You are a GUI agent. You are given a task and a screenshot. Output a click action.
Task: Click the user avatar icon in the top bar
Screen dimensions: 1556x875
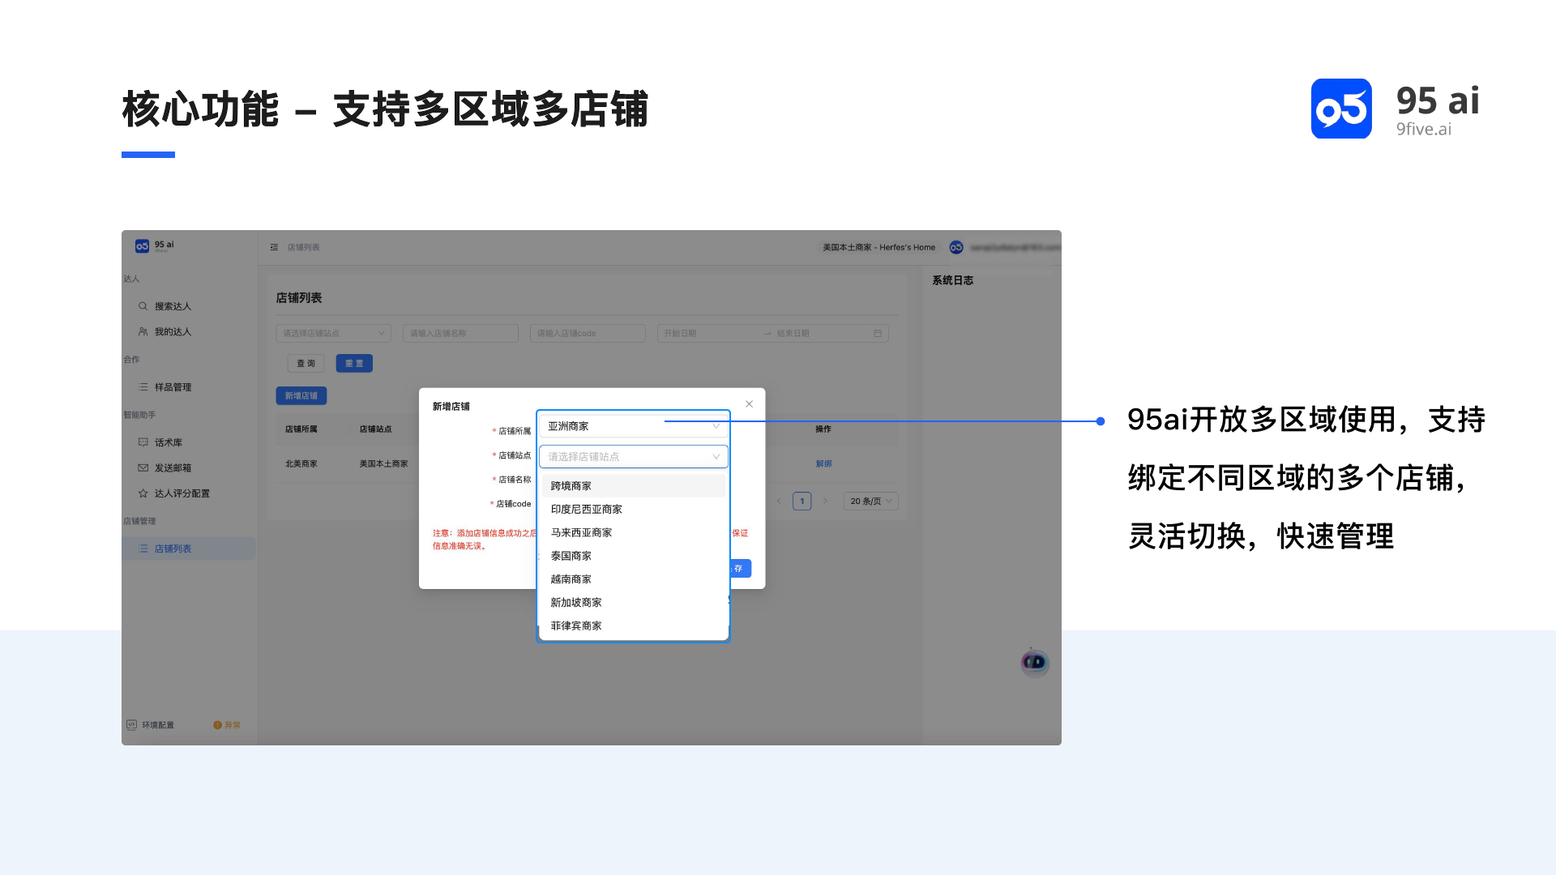pos(956,247)
